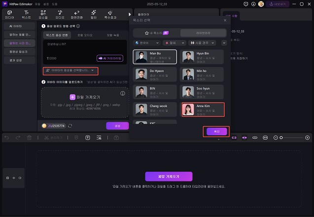This screenshot has width=314, height=217.
Task: Click the info icon in image upload box
Action: coord(123,93)
